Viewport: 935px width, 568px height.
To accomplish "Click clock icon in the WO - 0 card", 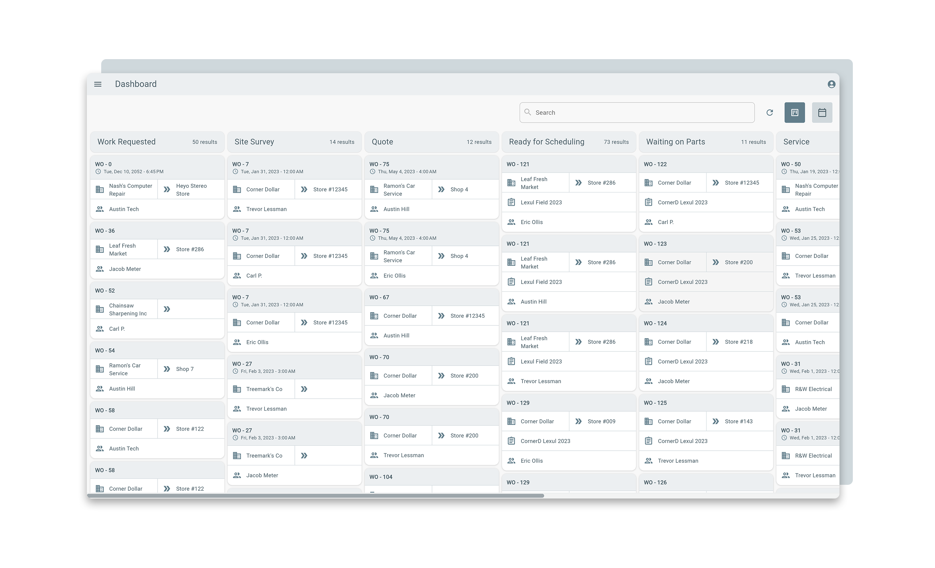I will (x=98, y=172).
